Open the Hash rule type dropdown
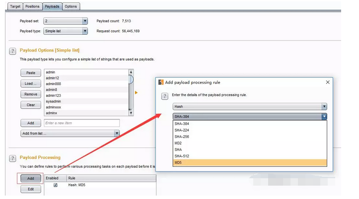The width and height of the screenshot is (359, 199). pyautogui.click(x=250, y=106)
